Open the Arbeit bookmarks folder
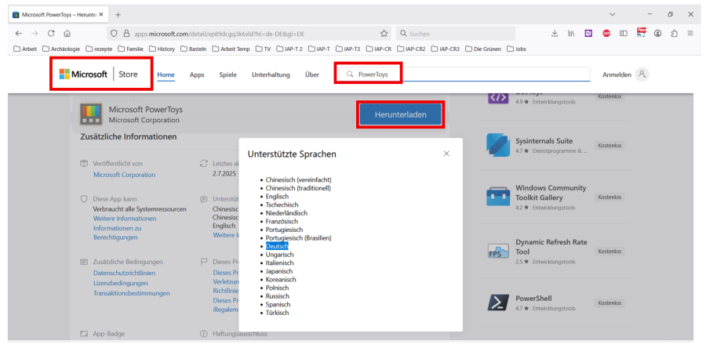The width and height of the screenshot is (706, 348). [x=26, y=49]
